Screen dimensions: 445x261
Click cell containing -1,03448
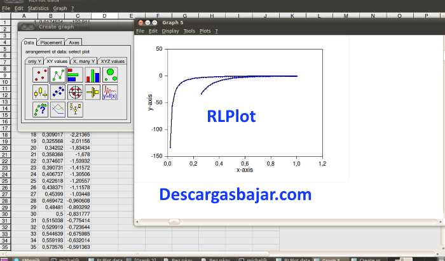pyautogui.click(x=78, y=194)
